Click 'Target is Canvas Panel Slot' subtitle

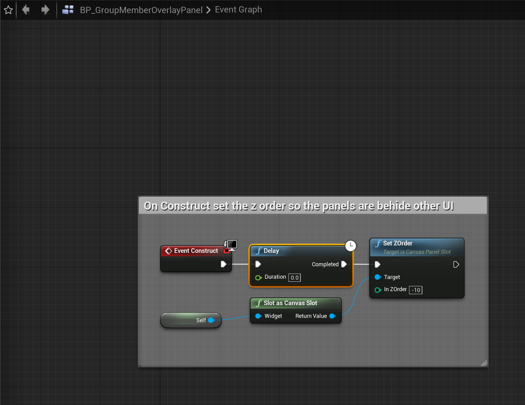(x=417, y=252)
